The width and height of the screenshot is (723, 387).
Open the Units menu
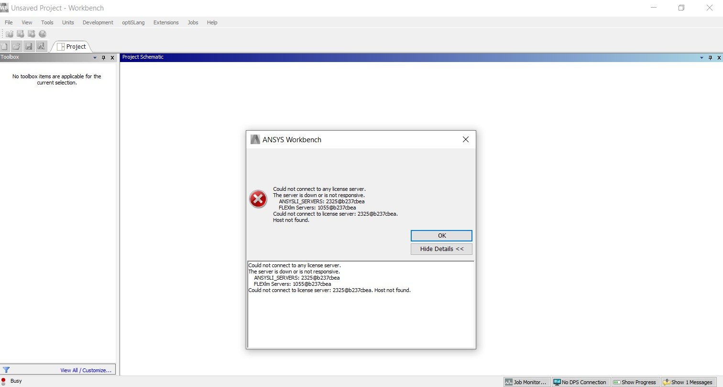(68, 22)
